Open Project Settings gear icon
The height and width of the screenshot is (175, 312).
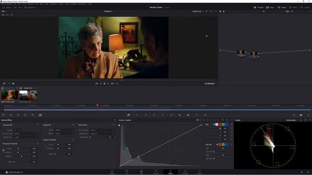click(x=308, y=172)
